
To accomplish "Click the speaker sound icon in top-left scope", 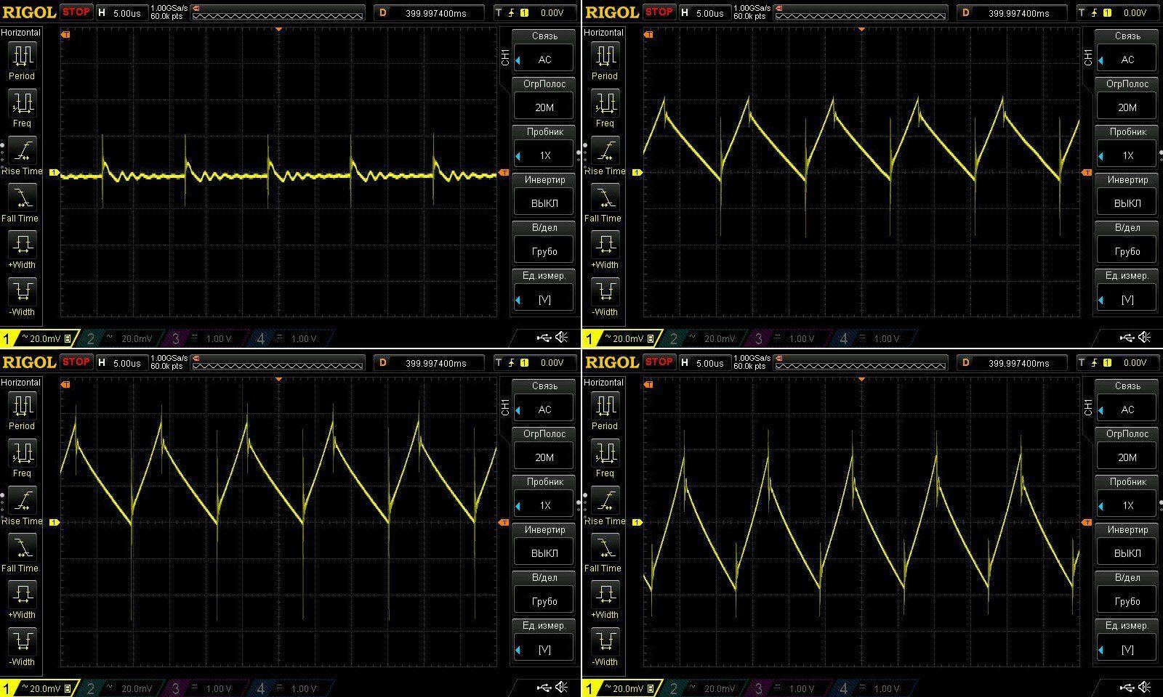I will [x=562, y=338].
